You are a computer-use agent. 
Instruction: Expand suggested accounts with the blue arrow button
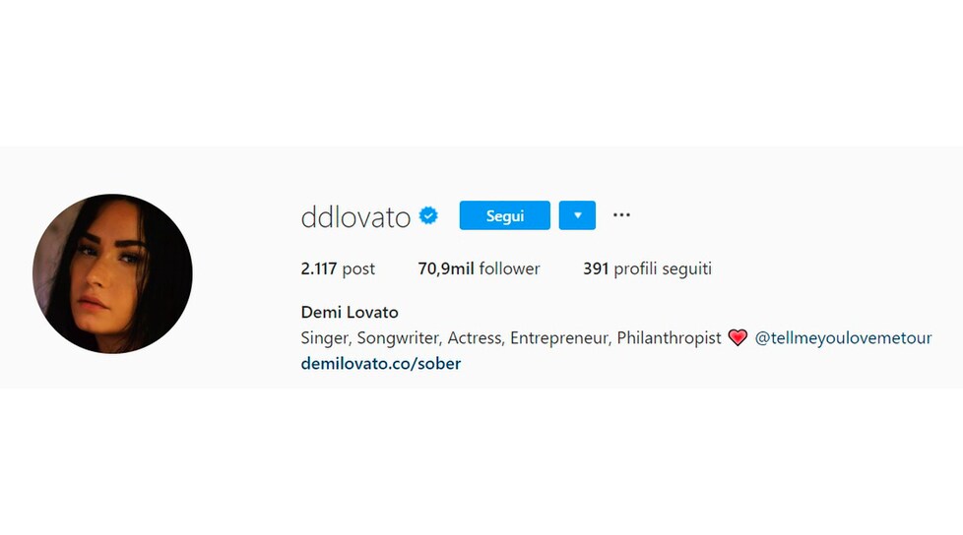577,215
